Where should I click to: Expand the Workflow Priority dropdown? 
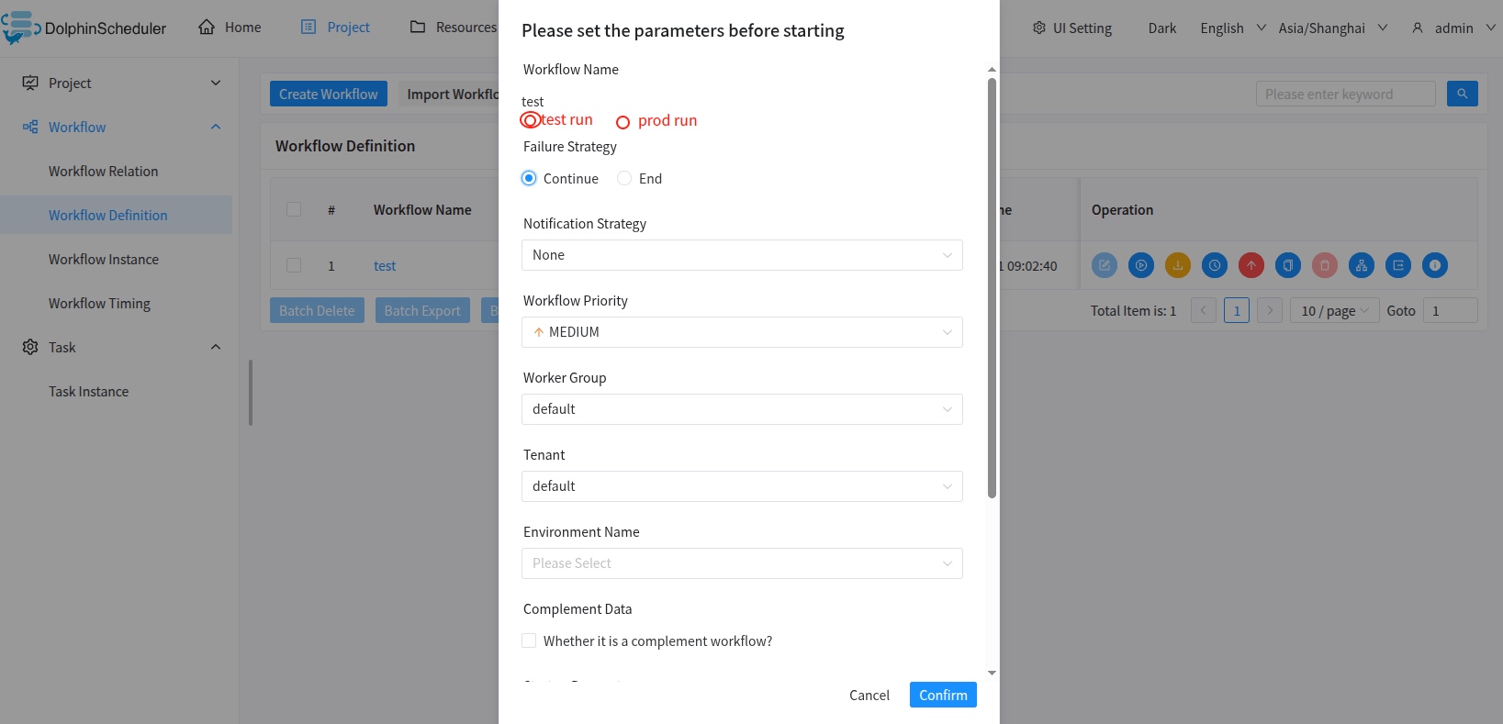click(x=742, y=332)
